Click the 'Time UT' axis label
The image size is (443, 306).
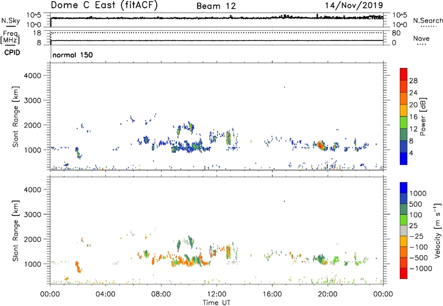tap(217, 303)
